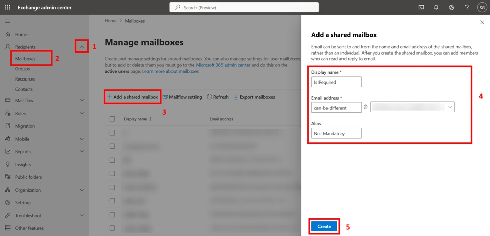490x236 pixels.
Task: Click the Insights lightbulb icon
Action: 8,164
